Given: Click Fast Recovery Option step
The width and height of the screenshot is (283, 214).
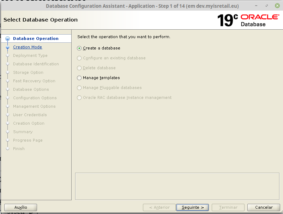Looking at the screenshot, I should point(34,81).
